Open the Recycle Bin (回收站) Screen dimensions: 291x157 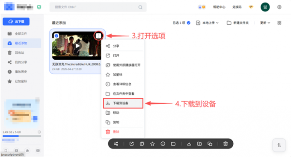[x=22, y=53]
